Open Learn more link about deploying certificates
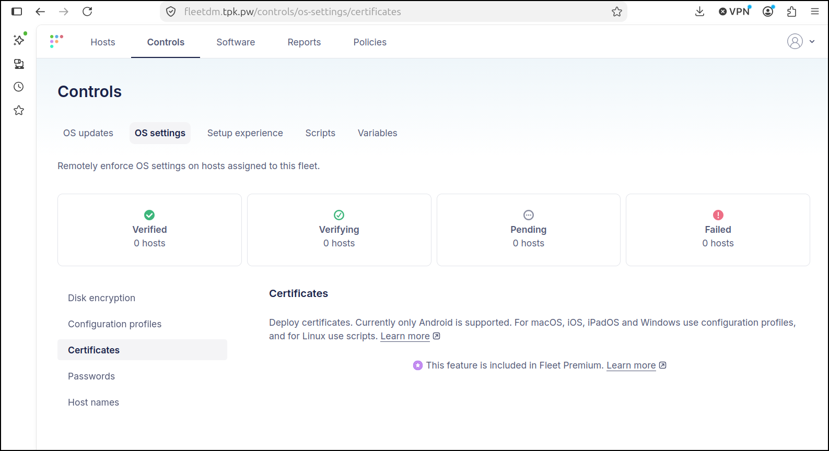The image size is (829, 451). 405,337
